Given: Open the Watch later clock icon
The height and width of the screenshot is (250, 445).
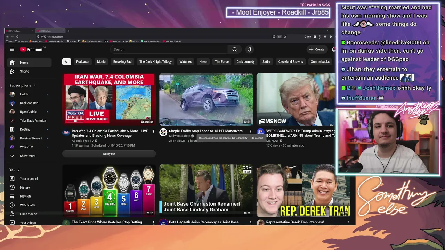Looking at the screenshot, I should coord(12,205).
